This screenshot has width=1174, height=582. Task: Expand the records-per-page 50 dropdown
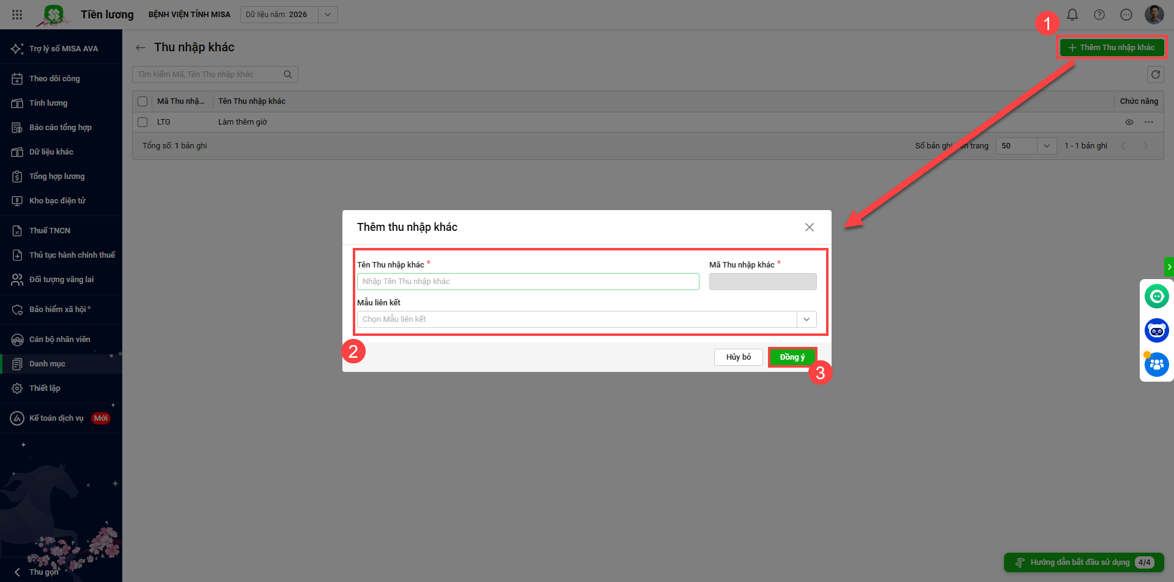tap(1046, 146)
